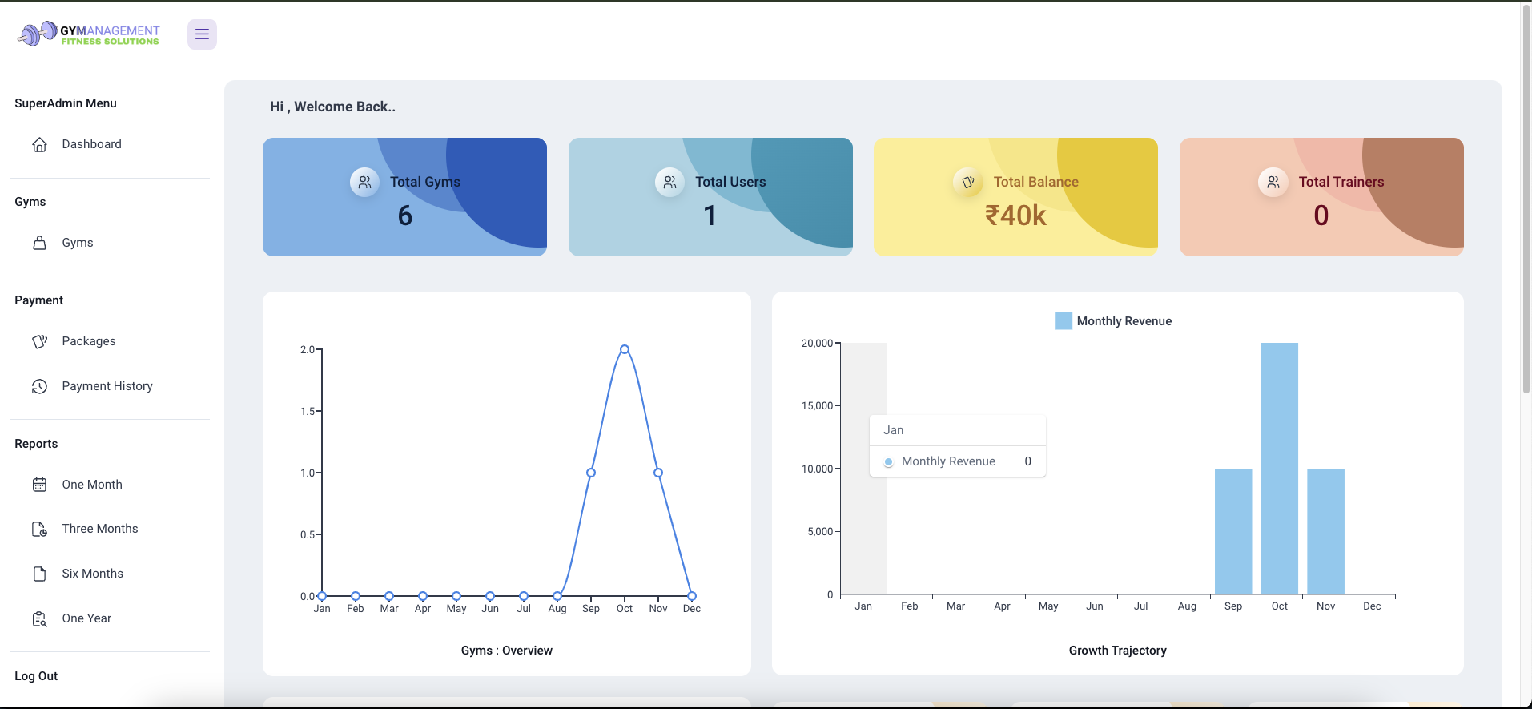The height and width of the screenshot is (709, 1532).
Task: Click the One Year report icon
Action: (39, 619)
